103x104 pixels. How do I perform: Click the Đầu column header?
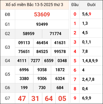[75, 5]
